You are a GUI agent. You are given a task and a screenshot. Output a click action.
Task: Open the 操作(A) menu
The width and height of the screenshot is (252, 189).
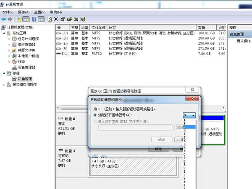click(24, 12)
